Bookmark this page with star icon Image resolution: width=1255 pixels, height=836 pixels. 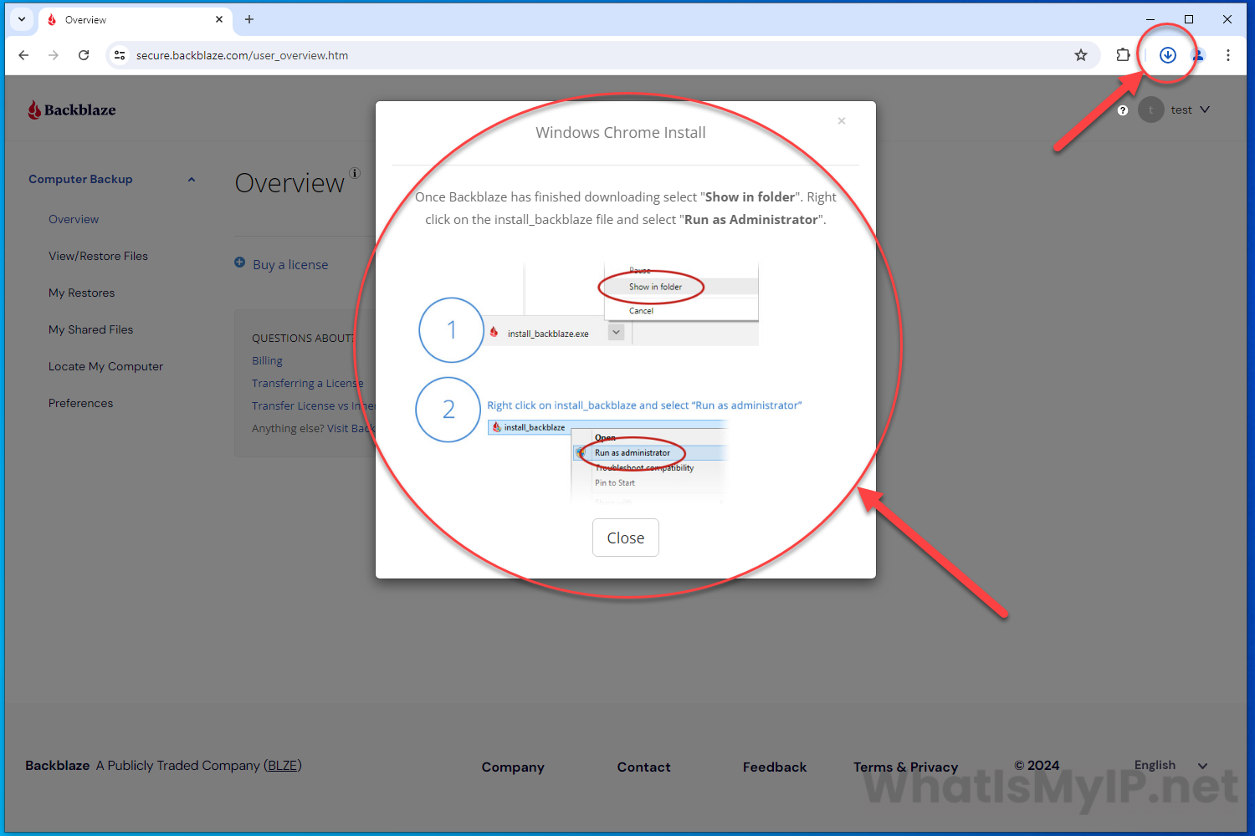point(1081,55)
